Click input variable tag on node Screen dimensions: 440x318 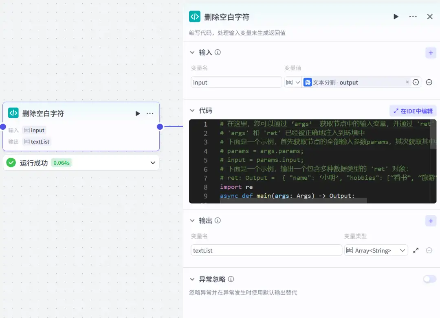[34, 130]
